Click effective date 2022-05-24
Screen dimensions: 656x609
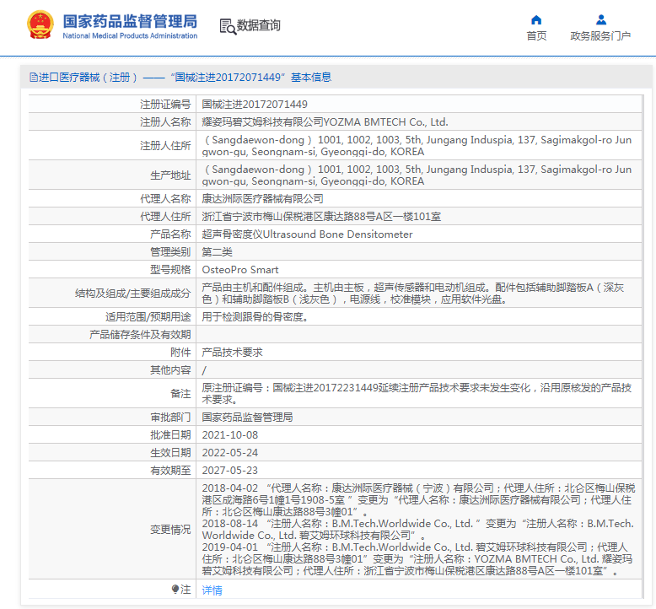coord(230,453)
